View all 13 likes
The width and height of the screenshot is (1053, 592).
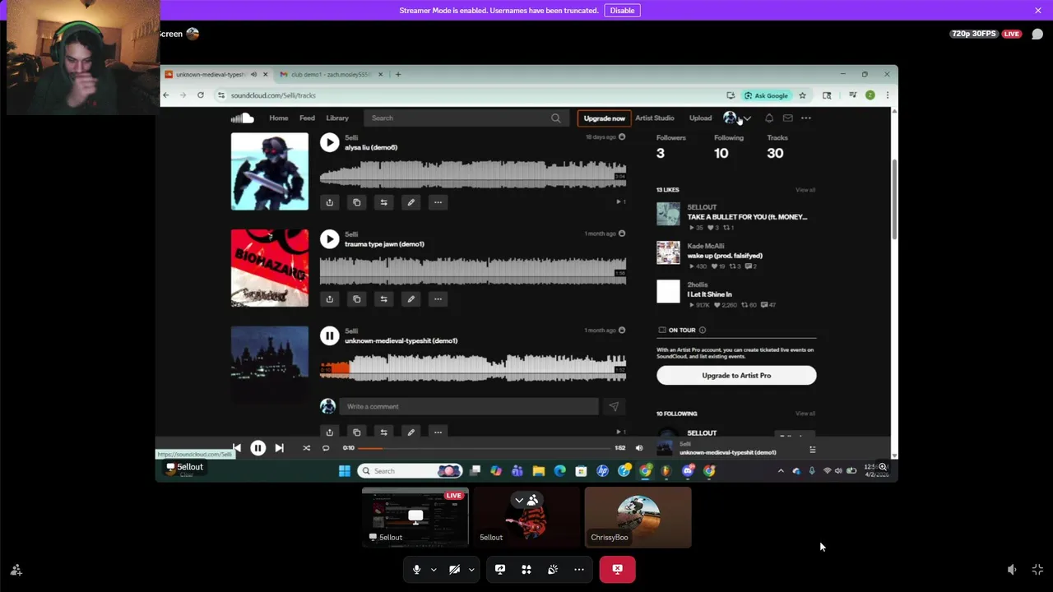[x=805, y=190]
